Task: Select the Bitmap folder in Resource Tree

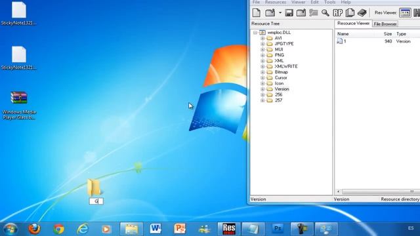Action: point(282,72)
